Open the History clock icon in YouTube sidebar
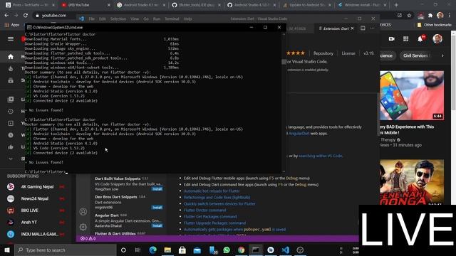This screenshot has height=256, width=456. point(11,111)
